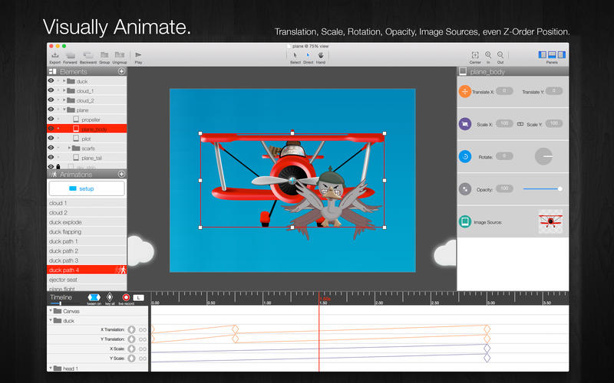Toggle the tween on button
The image size is (614, 383).
pos(94,297)
